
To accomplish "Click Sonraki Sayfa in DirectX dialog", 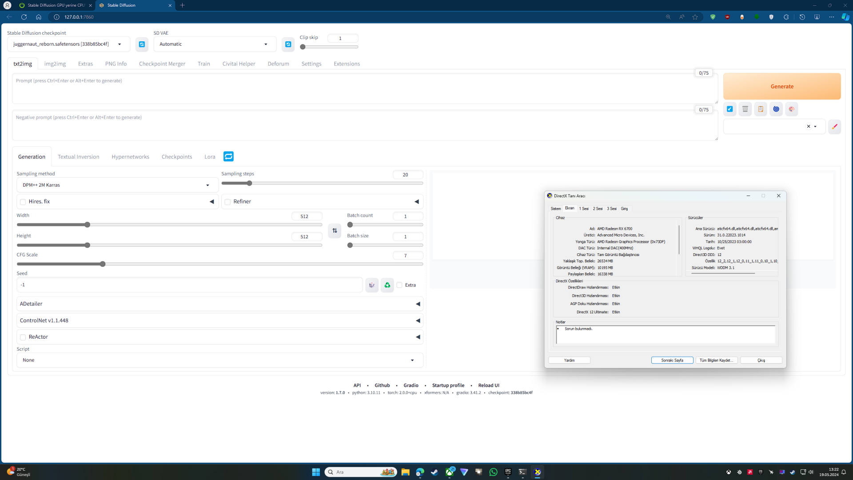I will 672,360.
